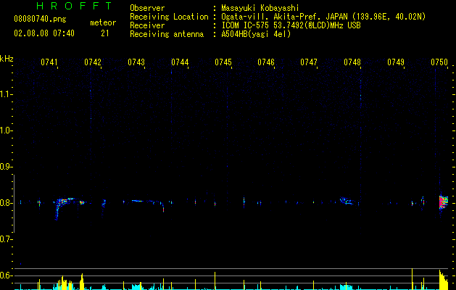Click the Receiving antenna label
The image size is (456, 290).
coord(167,34)
